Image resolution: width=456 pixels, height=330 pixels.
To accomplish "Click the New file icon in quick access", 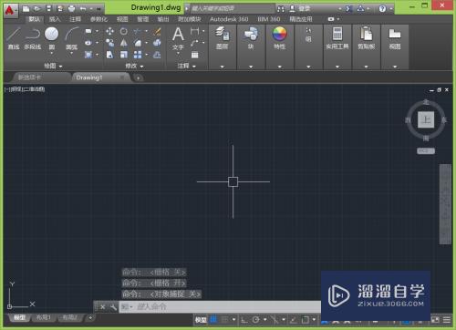I will click(26, 8).
